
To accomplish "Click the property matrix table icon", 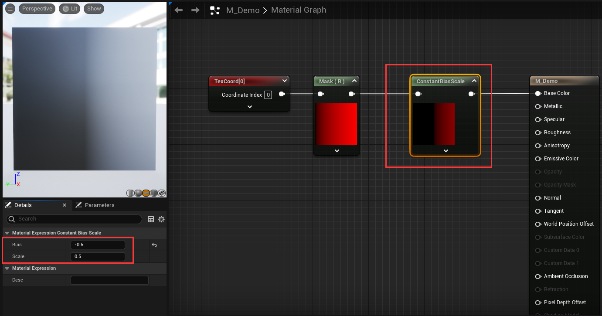I will click(x=151, y=219).
